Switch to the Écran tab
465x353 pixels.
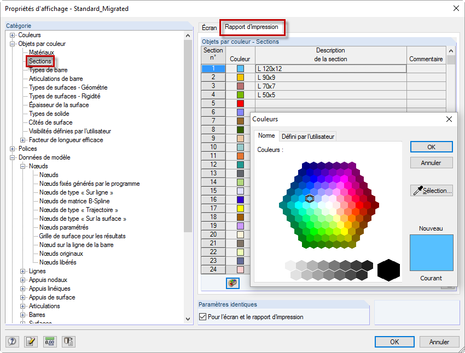pyautogui.click(x=210, y=27)
